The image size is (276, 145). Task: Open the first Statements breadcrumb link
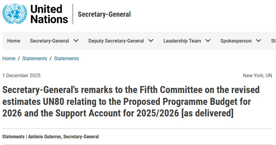click(35, 58)
